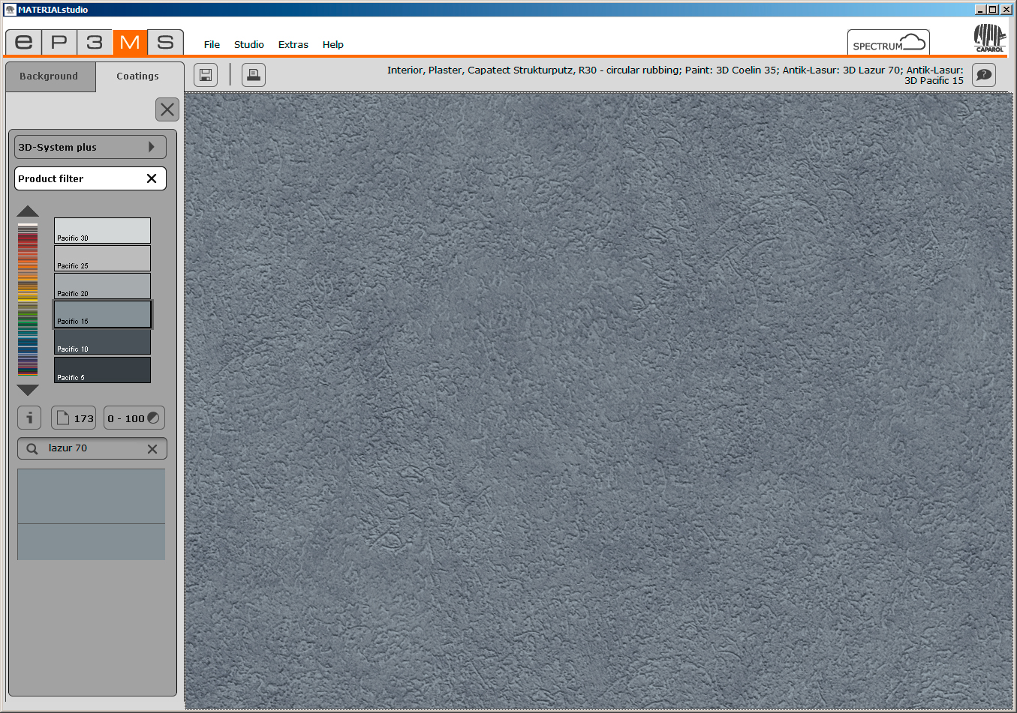1017x713 pixels.
Task: Switch to the '3' module tab
Action: (x=95, y=42)
